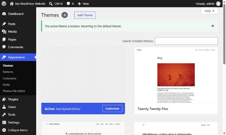
Task: Click the Tools wrench icon
Action: (x=4, y=114)
